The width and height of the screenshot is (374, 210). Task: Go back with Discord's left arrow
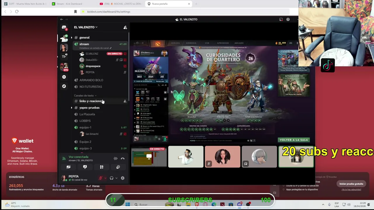(61, 20)
